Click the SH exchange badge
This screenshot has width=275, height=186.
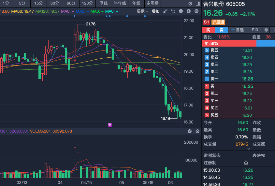207,22
